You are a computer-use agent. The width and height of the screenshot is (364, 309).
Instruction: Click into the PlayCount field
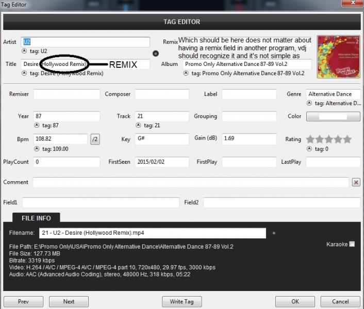point(67,162)
